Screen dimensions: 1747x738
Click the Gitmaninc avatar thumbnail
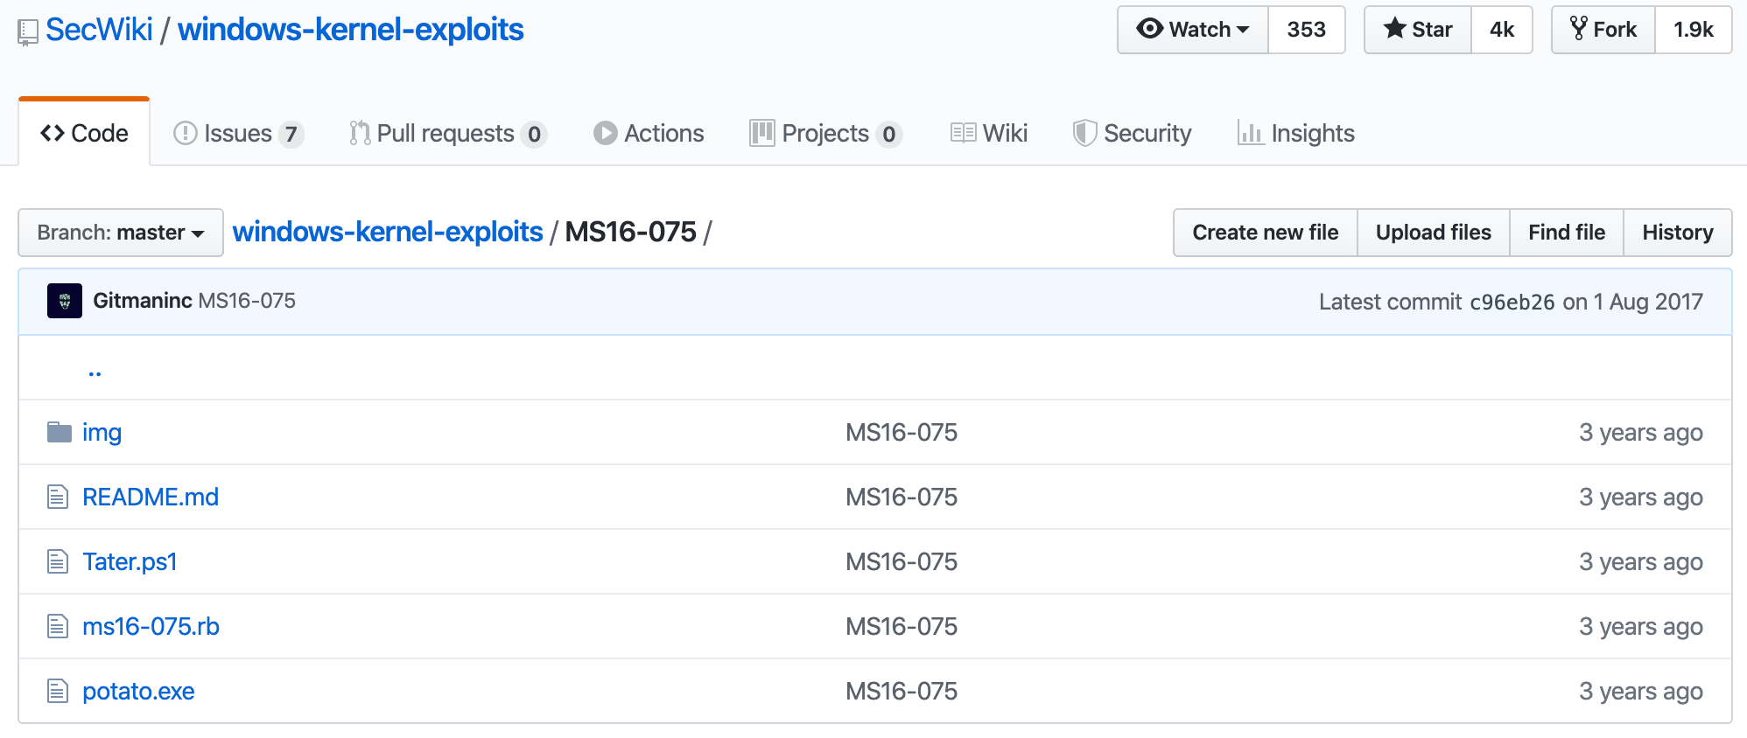coord(64,301)
